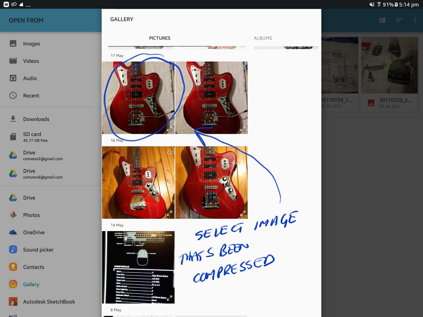Open the three-dot overflow menu
Image resolution: width=423 pixels, height=317 pixels.
pos(415,20)
